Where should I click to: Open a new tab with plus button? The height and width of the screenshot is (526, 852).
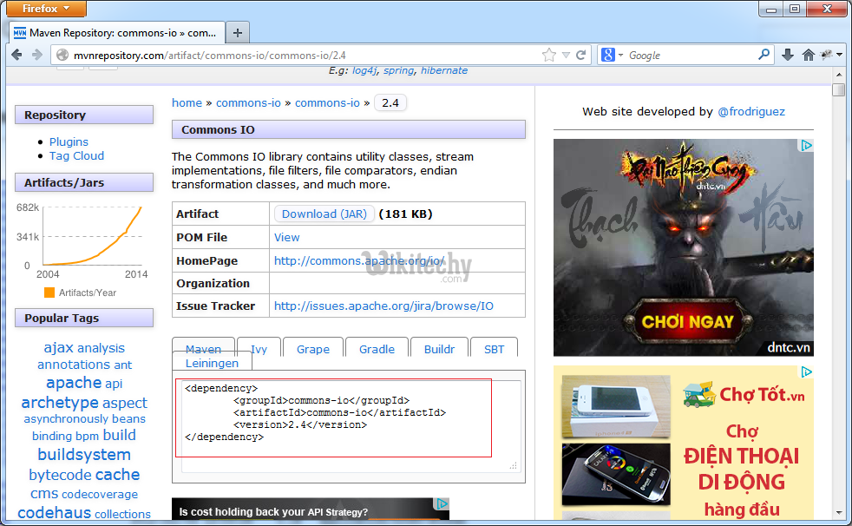[x=237, y=32]
